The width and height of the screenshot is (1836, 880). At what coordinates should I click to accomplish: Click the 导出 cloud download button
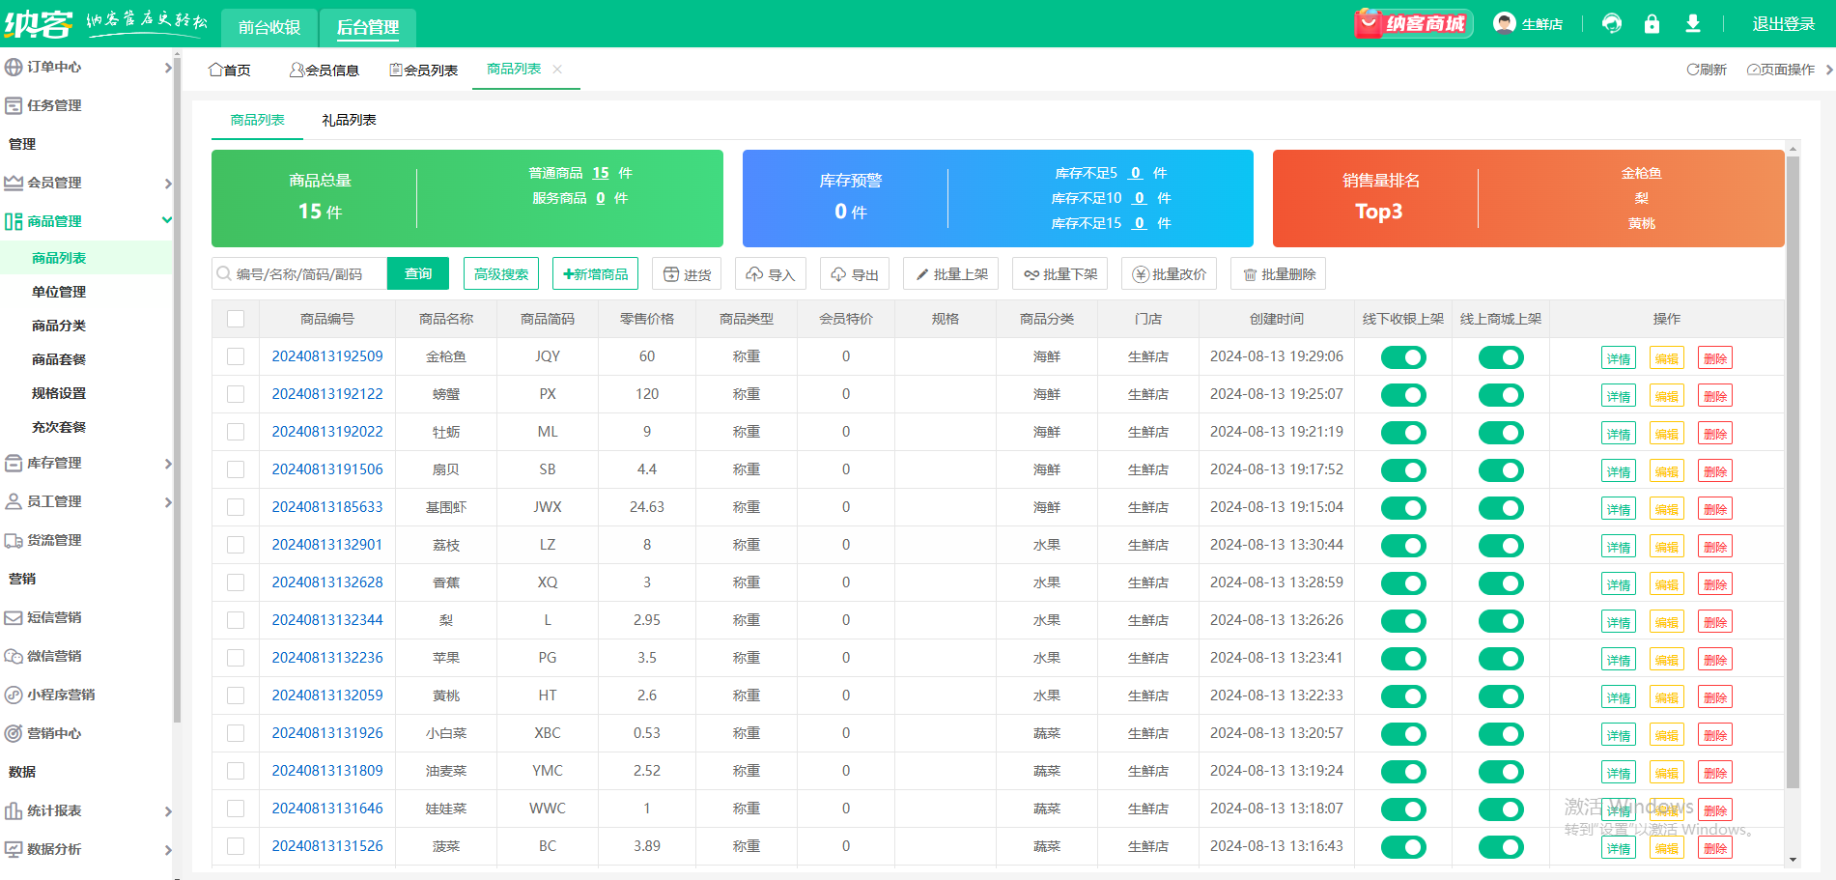pyautogui.click(x=855, y=274)
